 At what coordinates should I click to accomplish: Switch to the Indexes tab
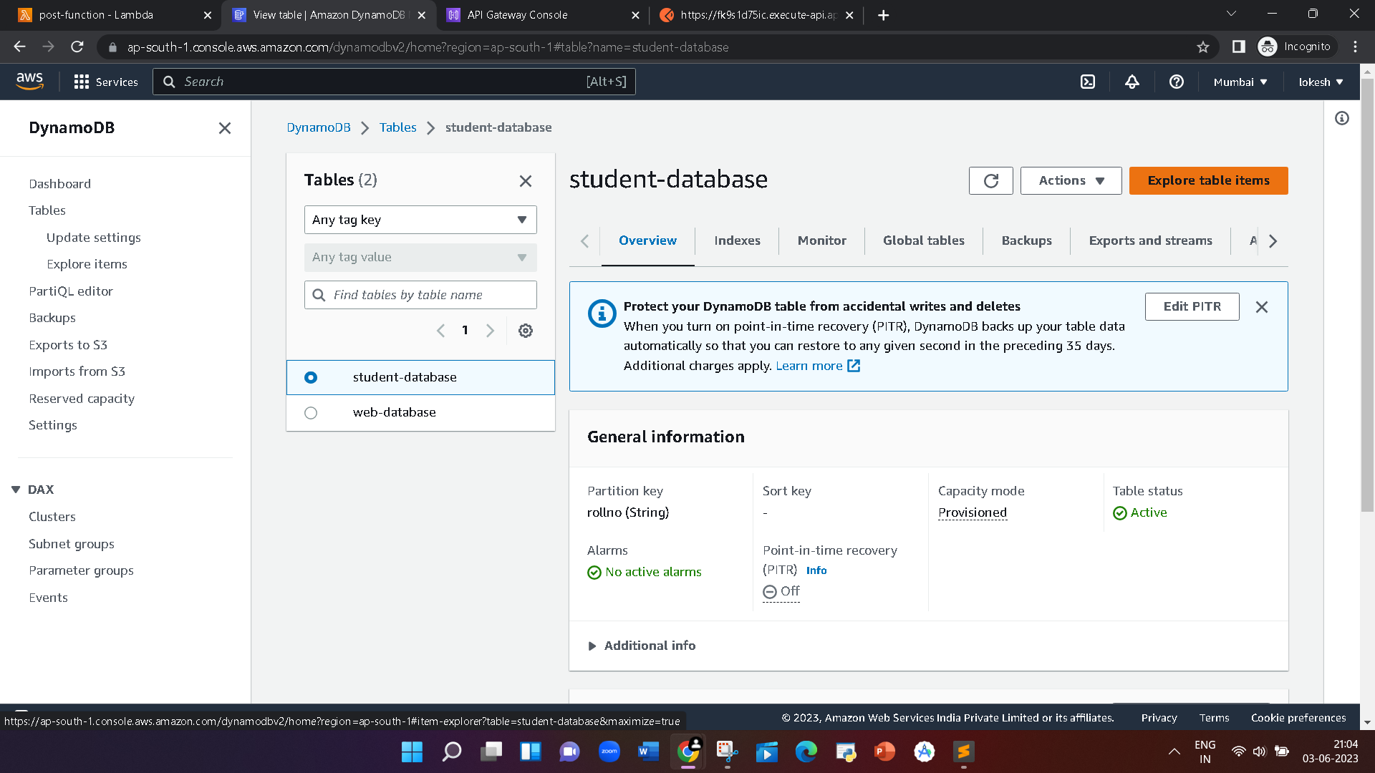coord(737,240)
